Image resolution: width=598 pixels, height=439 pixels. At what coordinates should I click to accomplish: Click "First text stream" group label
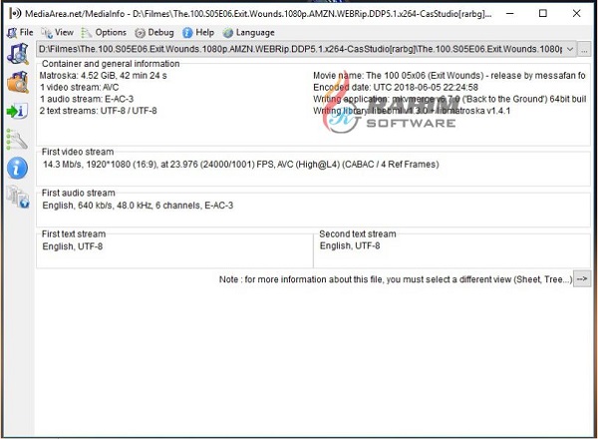point(74,234)
